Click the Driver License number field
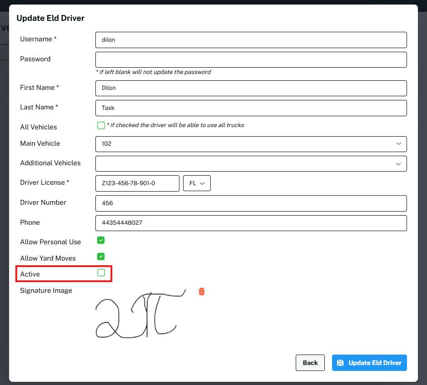The height and width of the screenshot is (385, 427). coord(137,183)
